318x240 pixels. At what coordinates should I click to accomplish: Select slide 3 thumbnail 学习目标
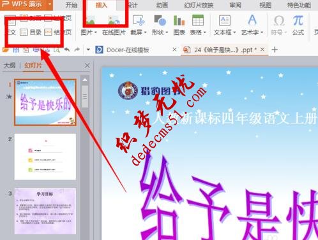[x=45, y=211]
